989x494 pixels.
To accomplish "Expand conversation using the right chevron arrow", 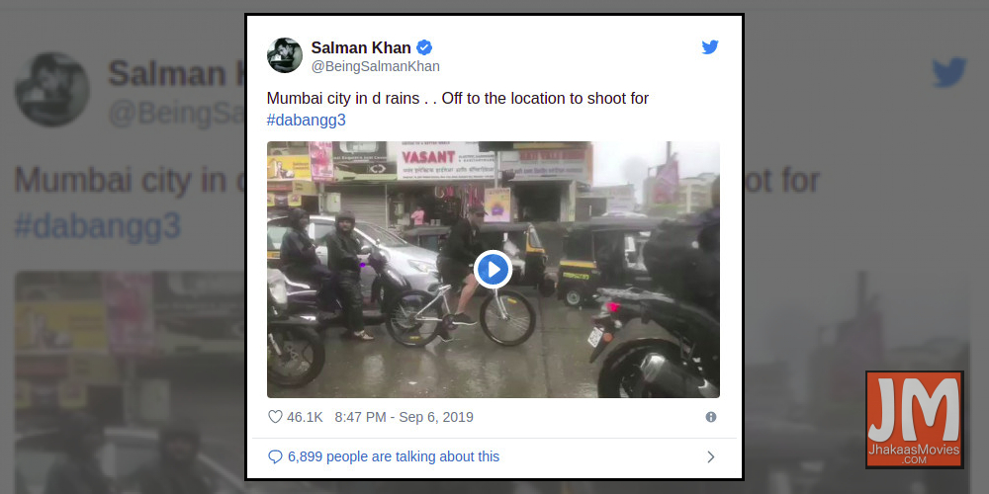I will pos(710,456).
